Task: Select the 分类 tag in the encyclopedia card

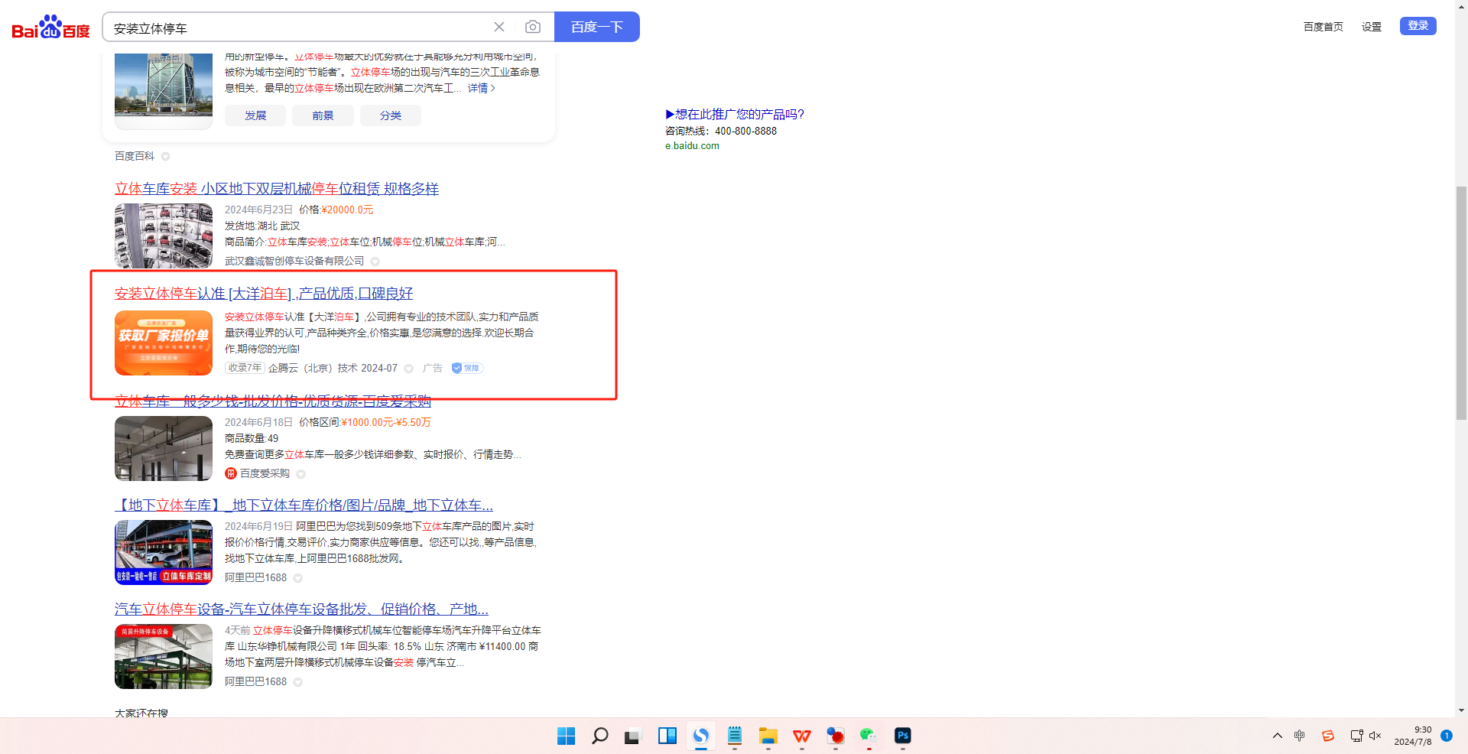Action: [x=391, y=115]
